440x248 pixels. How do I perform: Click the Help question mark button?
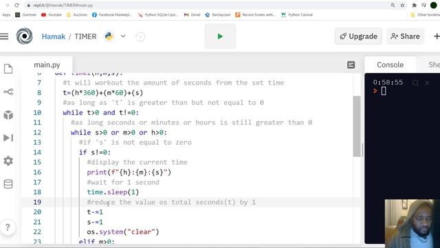tap(8, 227)
